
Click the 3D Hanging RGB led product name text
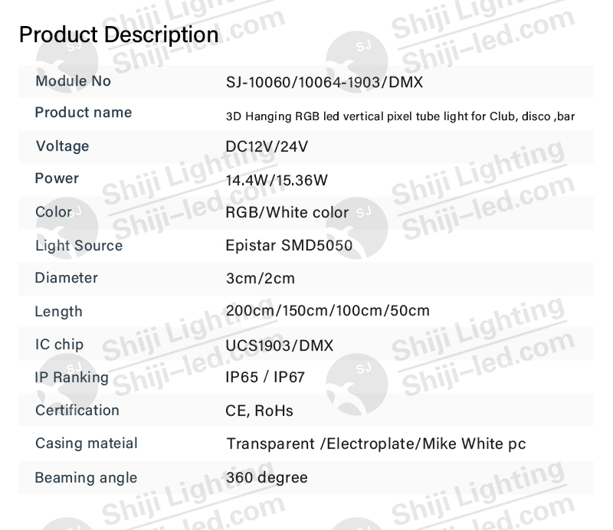400,116
